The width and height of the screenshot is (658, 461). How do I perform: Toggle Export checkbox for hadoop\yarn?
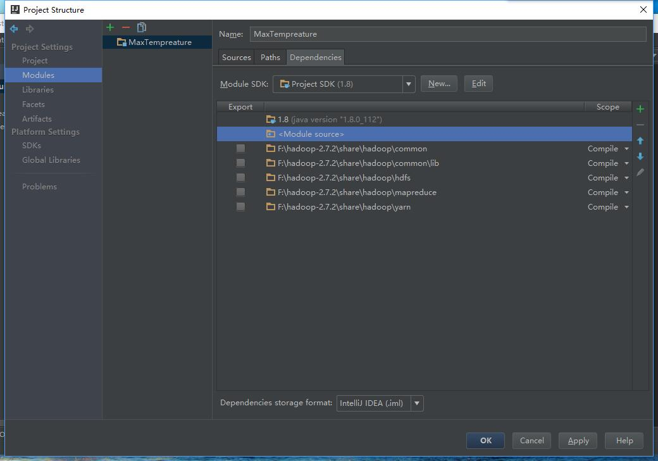[x=240, y=206]
